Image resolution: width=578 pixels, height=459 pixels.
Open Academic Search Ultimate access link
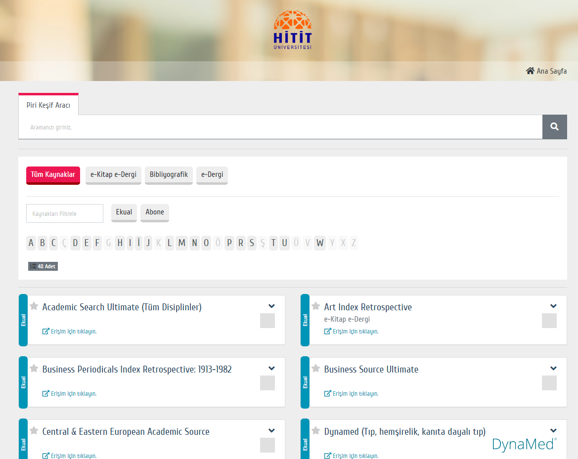(70, 331)
